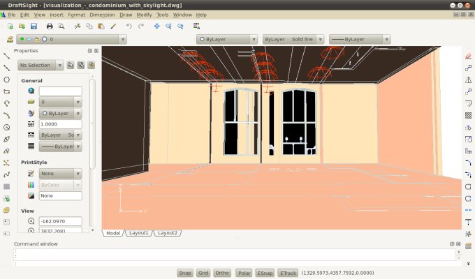Switch to the Model tab
The image size is (475, 279).
[113, 233]
